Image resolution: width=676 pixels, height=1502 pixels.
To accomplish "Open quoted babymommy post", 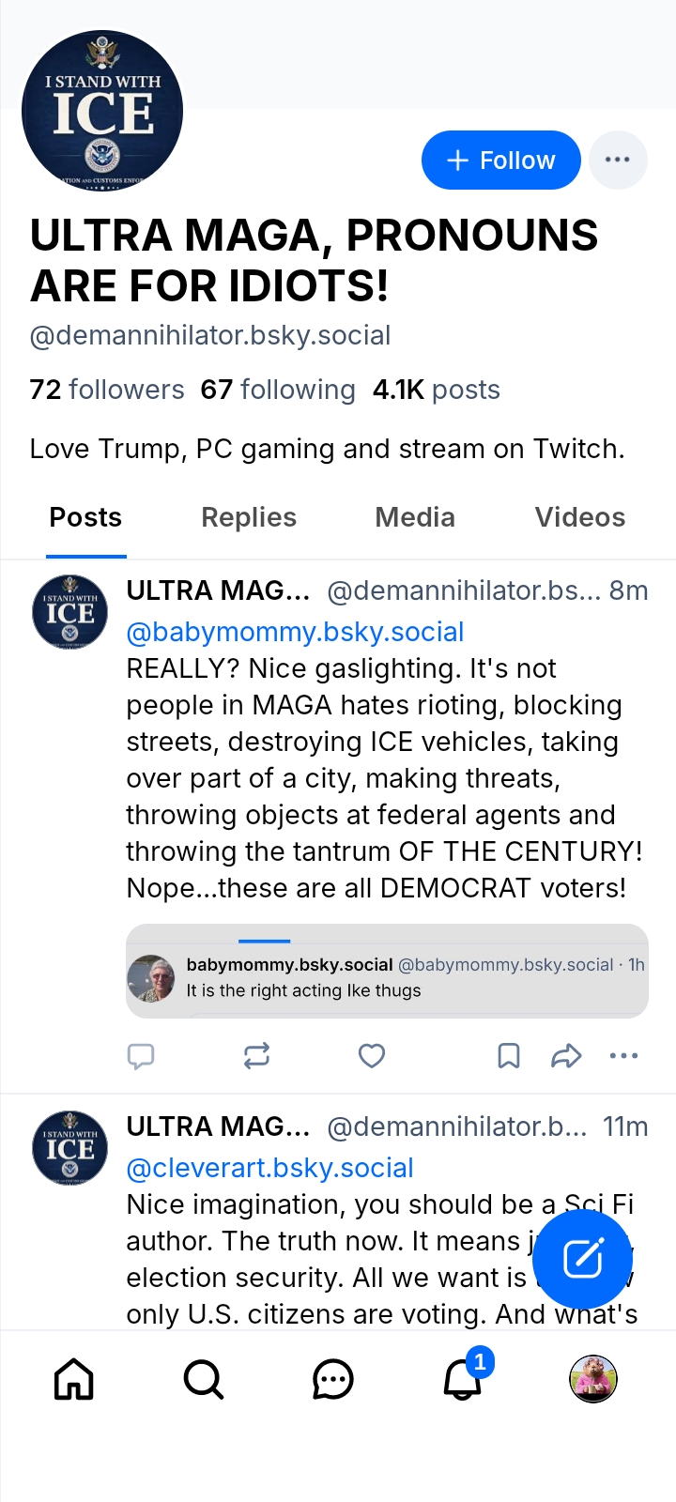I will coord(387,976).
